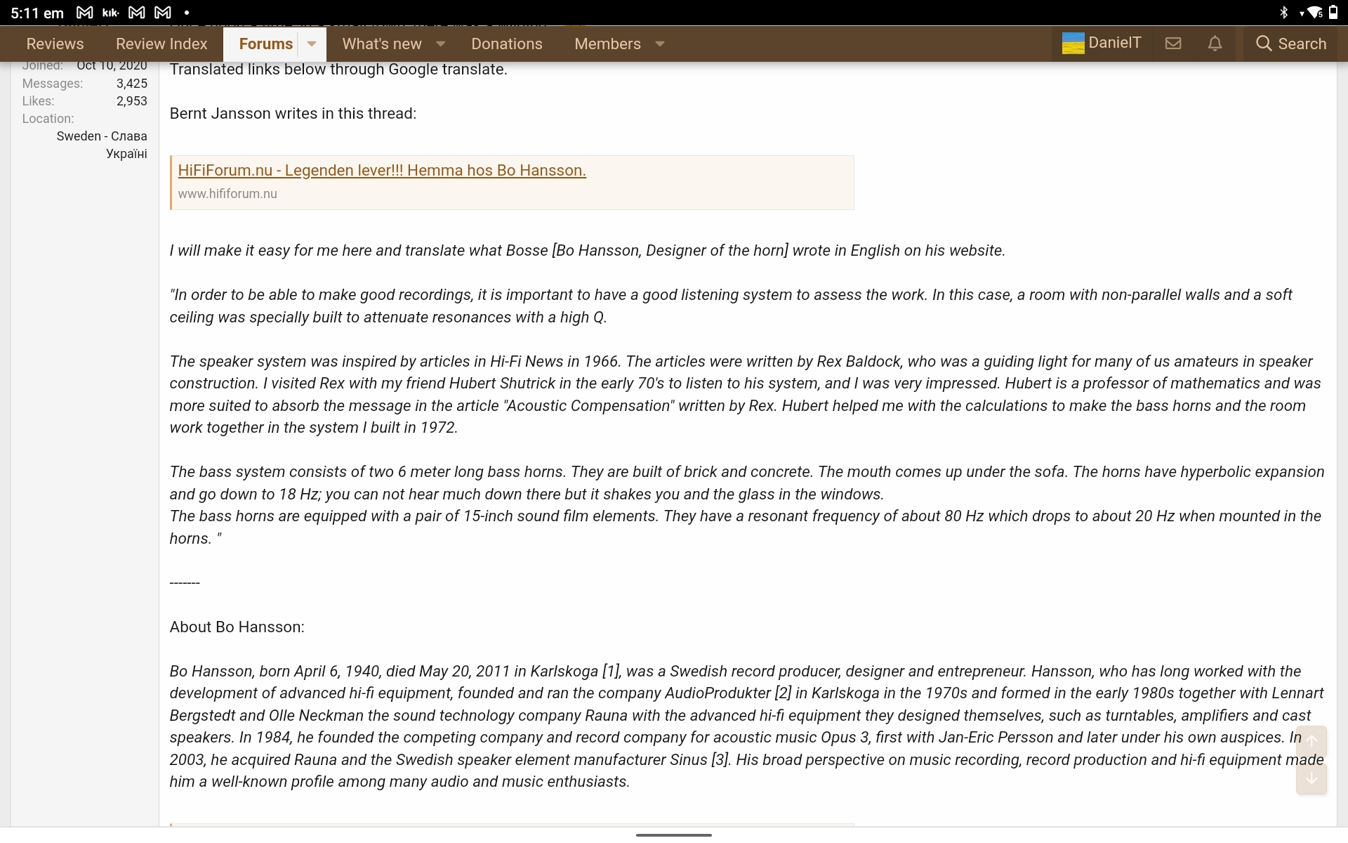This screenshot has height=843, width=1348.
Task: Click the 'About Bo Hansson:' heading text
Action: coord(237,627)
